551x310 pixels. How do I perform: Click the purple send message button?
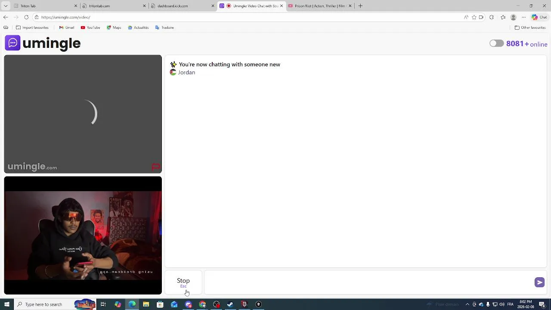(x=539, y=282)
